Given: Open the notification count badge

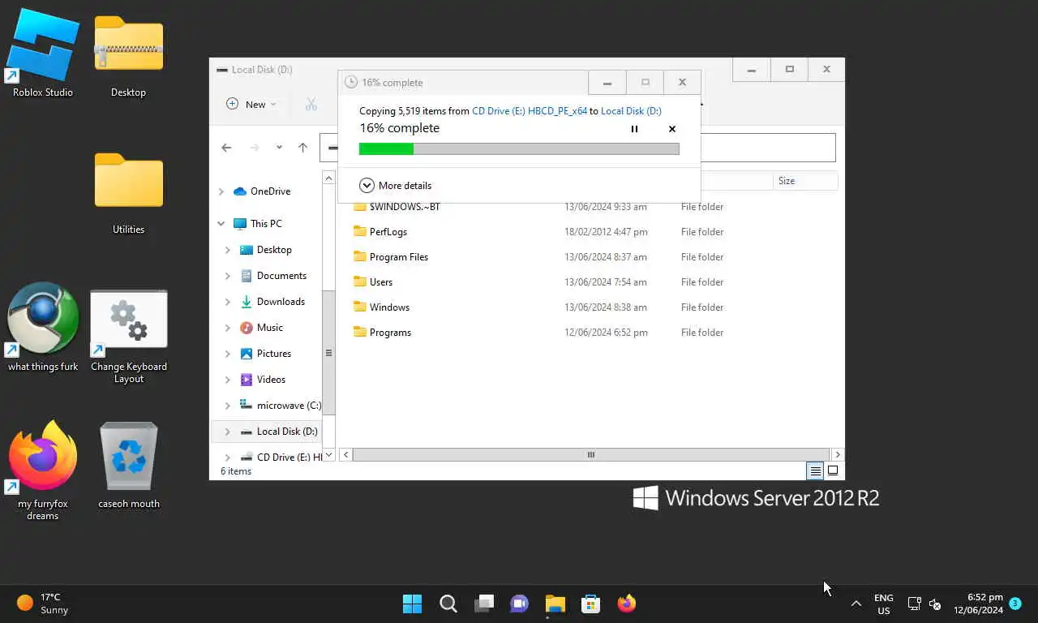Looking at the screenshot, I should [x=1014, y=604].
